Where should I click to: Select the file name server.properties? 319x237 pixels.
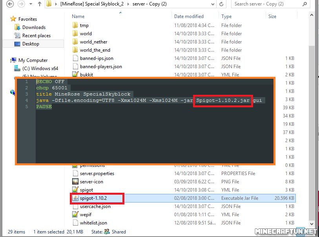coord(97,174)
